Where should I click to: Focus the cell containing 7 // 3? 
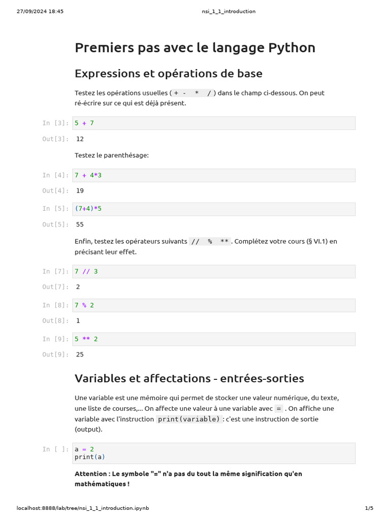click(x=214, y=271)
